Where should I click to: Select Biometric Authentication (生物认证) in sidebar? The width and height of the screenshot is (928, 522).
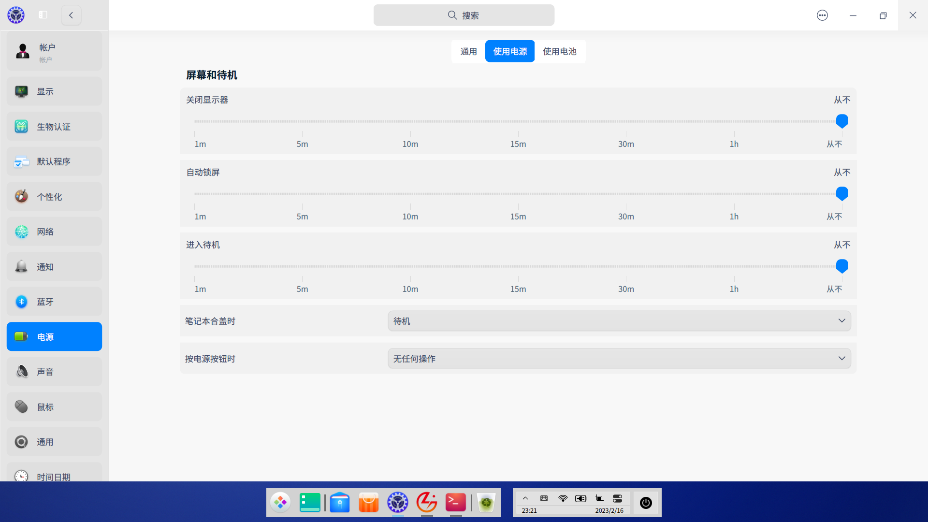[x=54, y=127]
